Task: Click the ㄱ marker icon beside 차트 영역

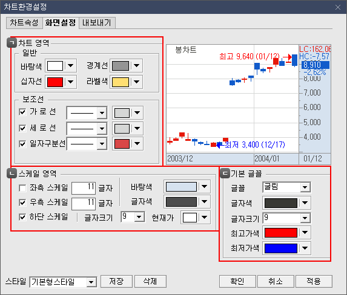Action: [12, 42]
